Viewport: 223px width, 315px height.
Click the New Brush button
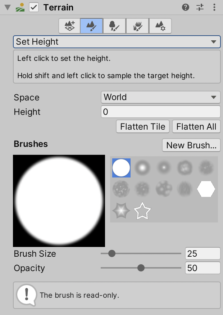[x=191, y=145]
